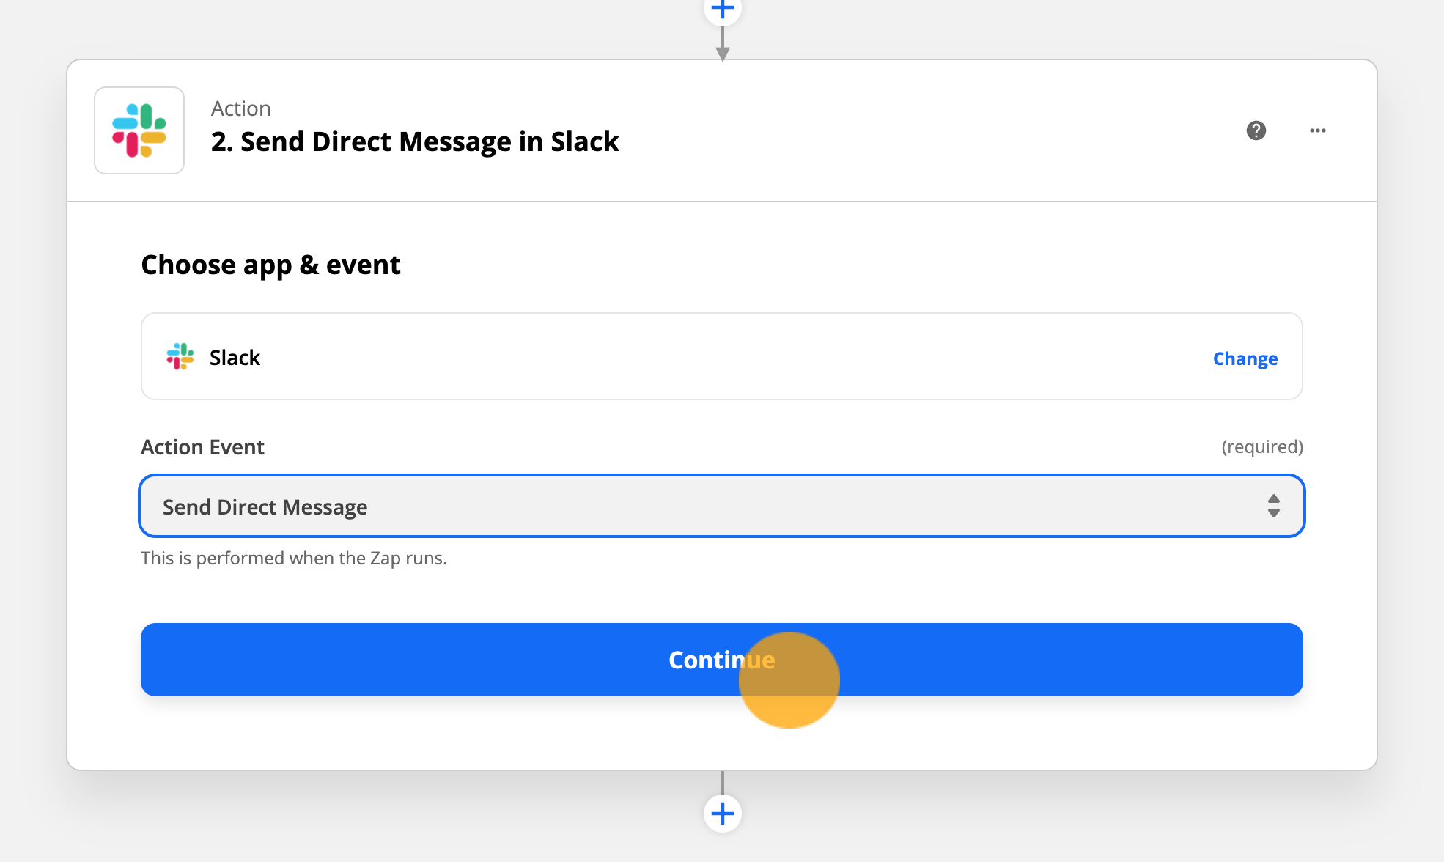Add a step with the bottom plus icon
The height and width of the screenshot is (862, 1444).
(723, 814)
